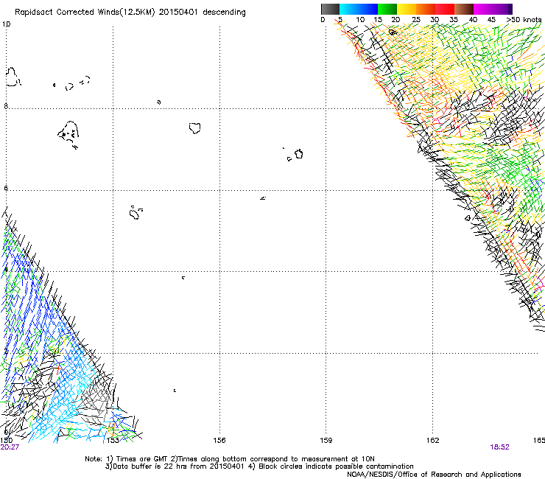
Task: Click the longitude label '159'
Action: click(x=326, y=441)
